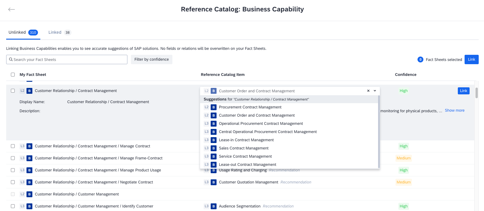
Task: Choose Customer Order and Contract Management suggestion
Action: [x=289, y=115]
